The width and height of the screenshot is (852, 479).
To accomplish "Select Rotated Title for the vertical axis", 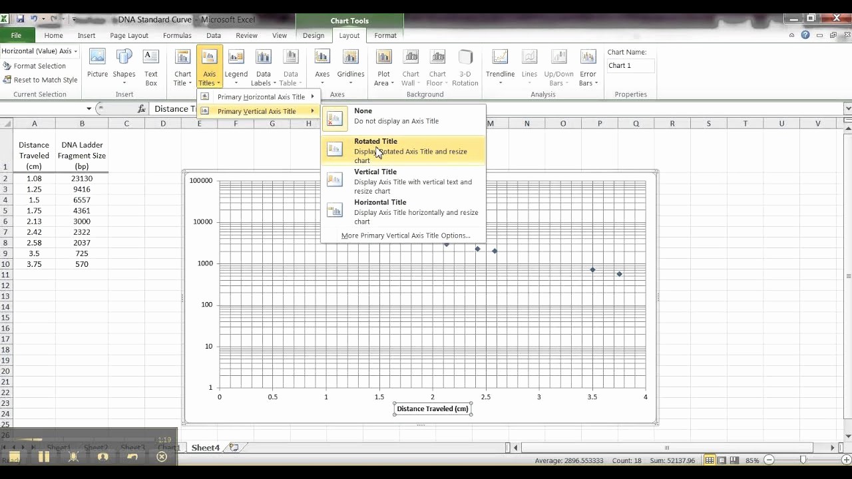I will tap(375, 141).
